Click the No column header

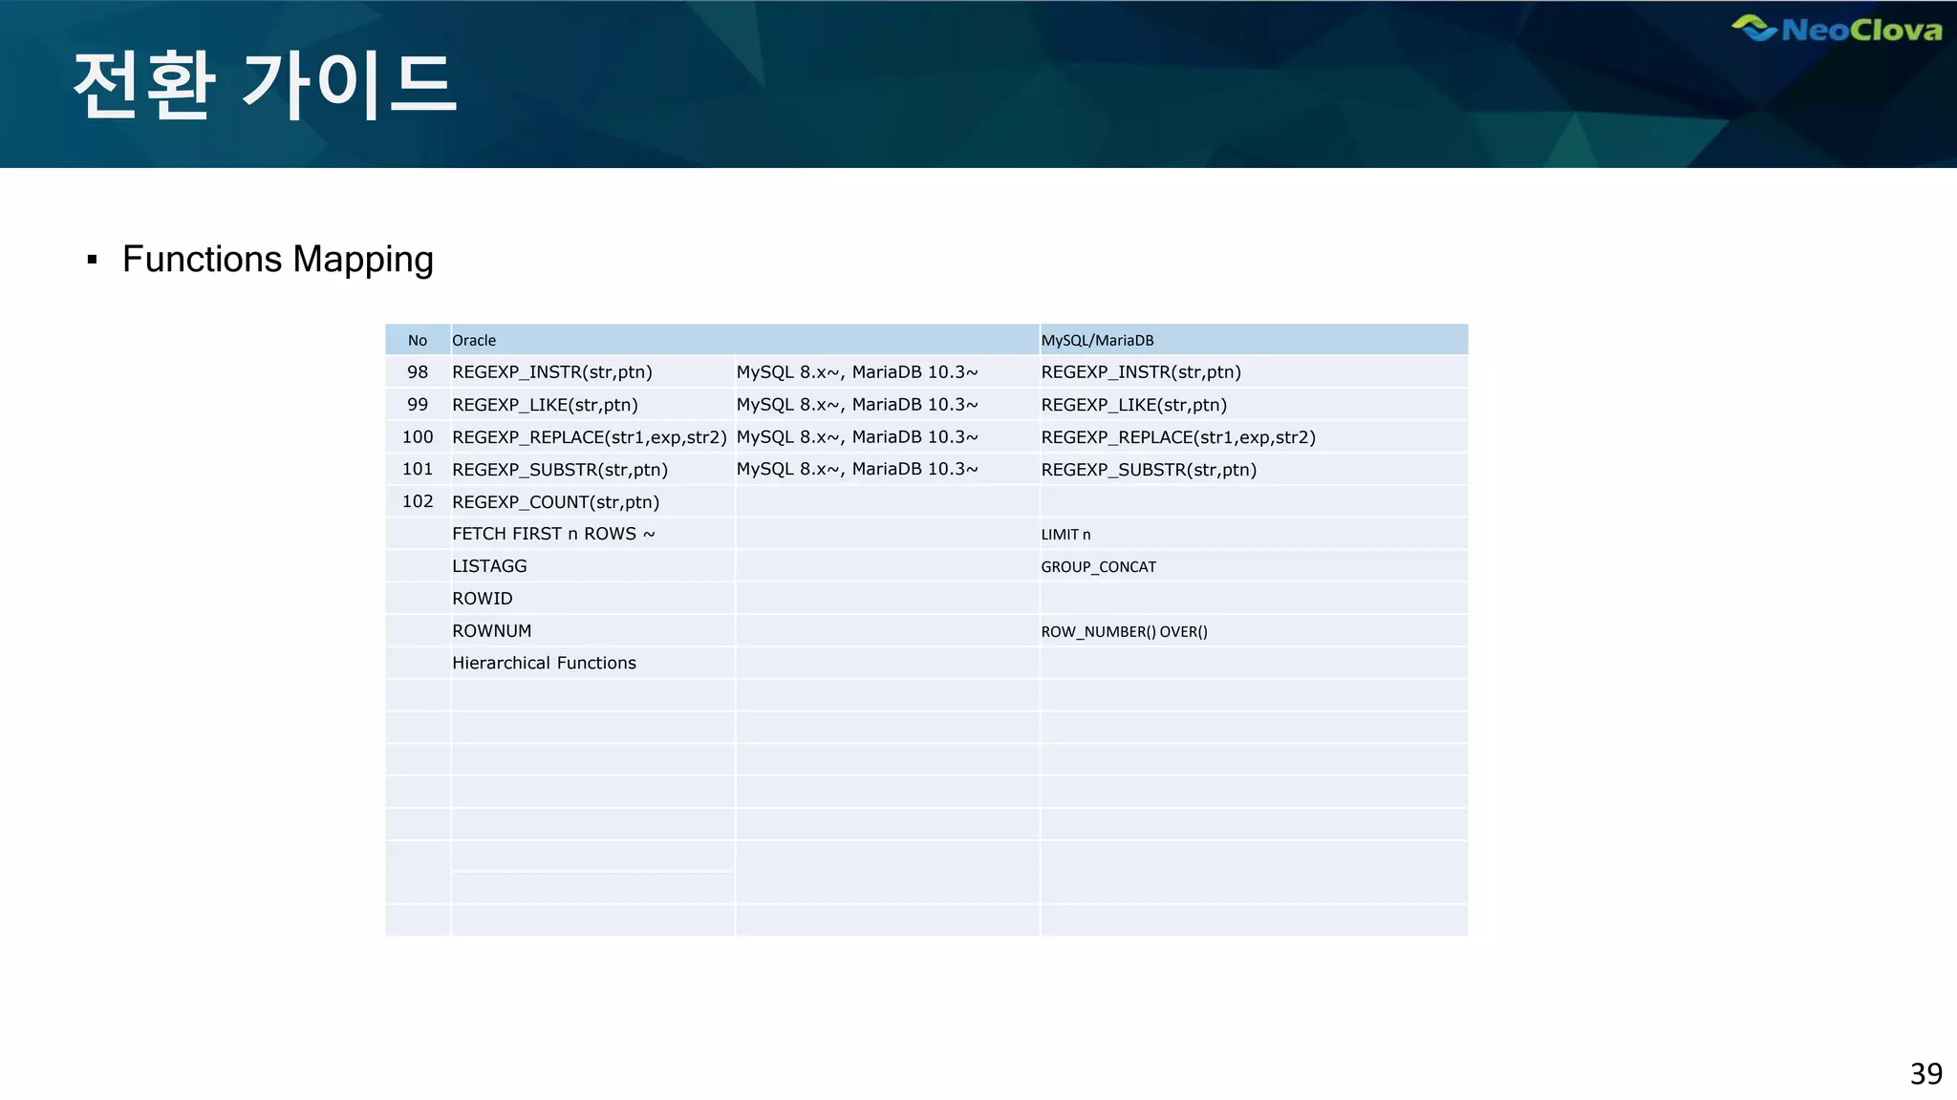coord(418,340)
